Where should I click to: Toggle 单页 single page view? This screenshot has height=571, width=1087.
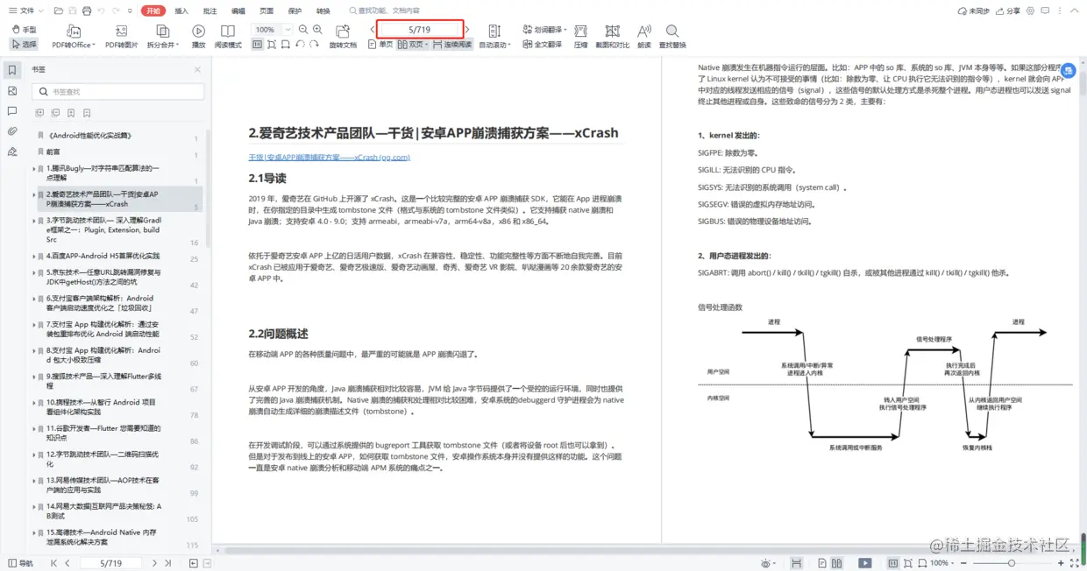(x=379, y=44)
